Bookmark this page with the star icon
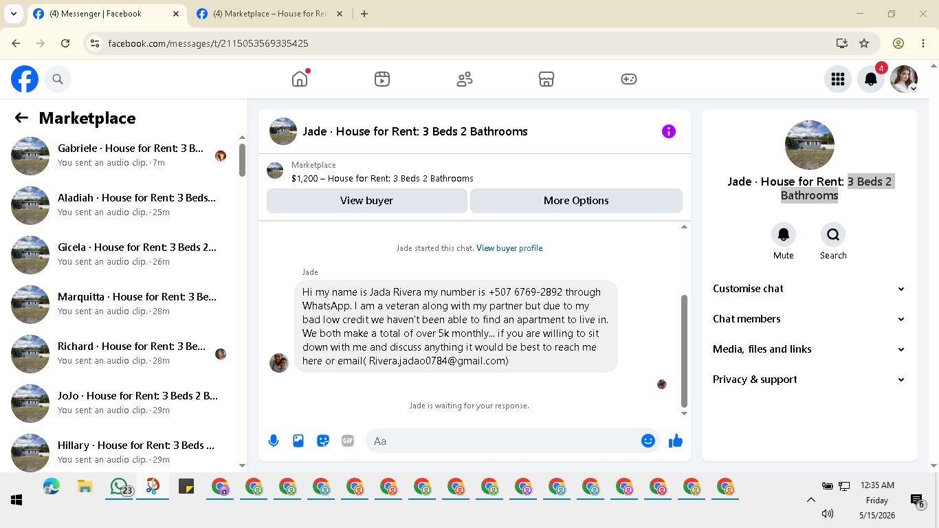 (x=864, y=43)
